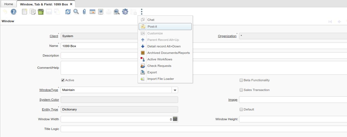Open calculator on Window Width field
This screenshot has height=137, width=347.
175,119
